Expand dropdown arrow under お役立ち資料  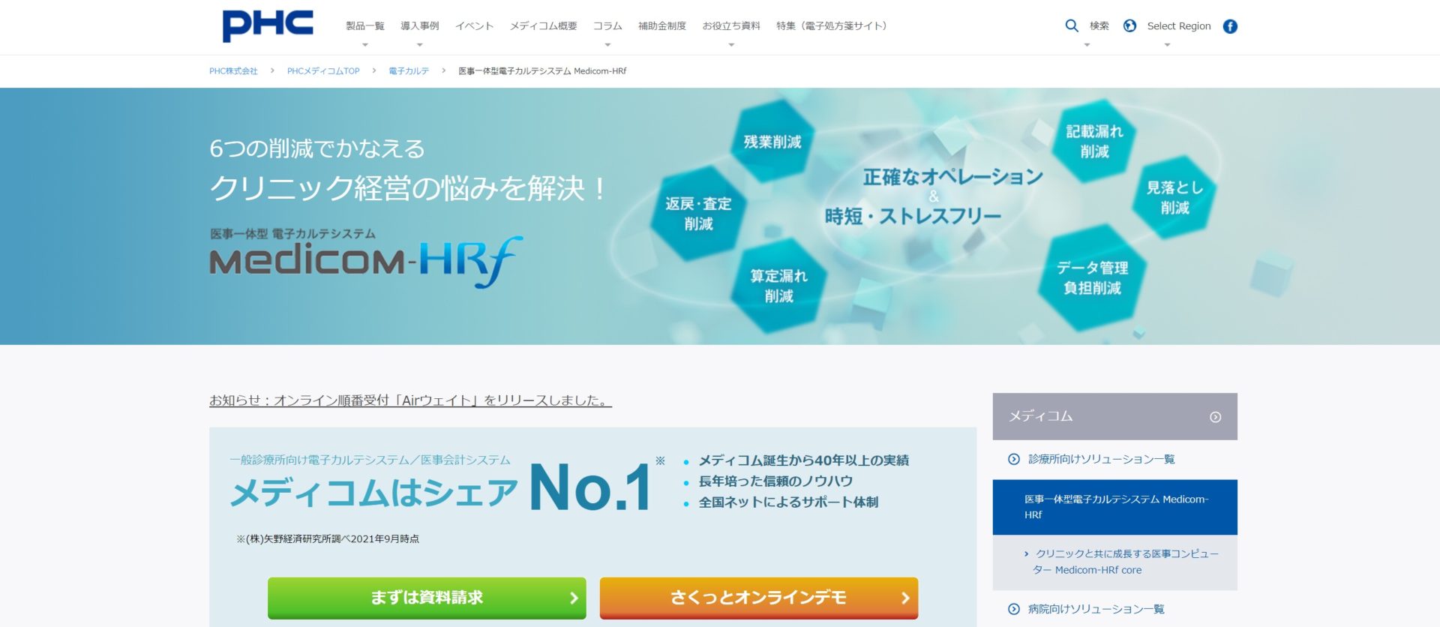(x=731, y=45)
